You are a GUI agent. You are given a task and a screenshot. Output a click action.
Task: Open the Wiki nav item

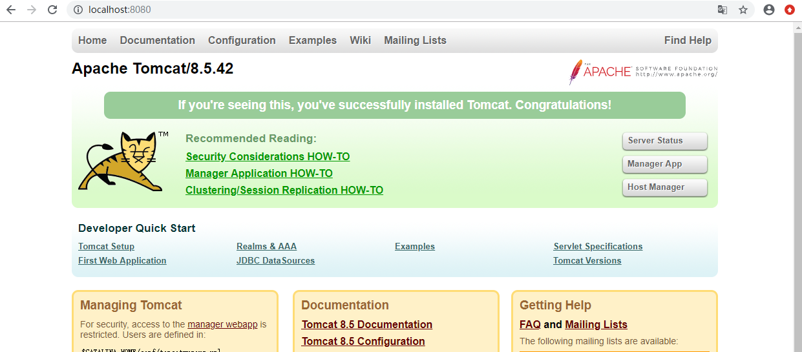coord(361,40)
